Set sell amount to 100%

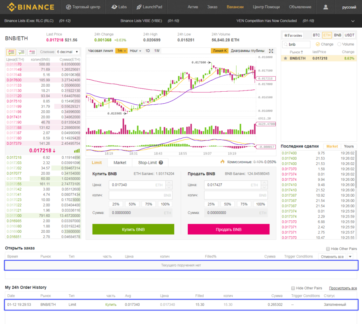coord(261,204)
